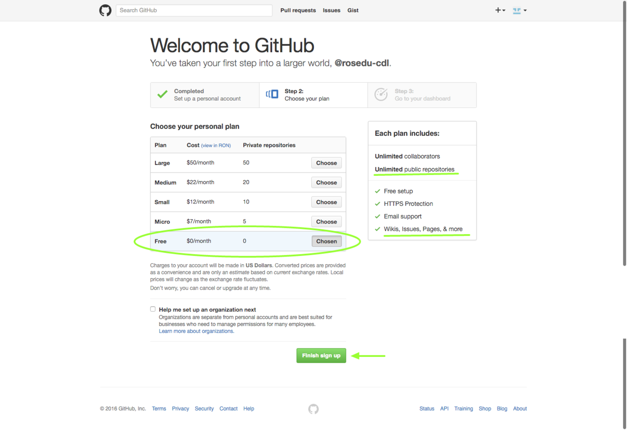Click the $0/month cost cell
The image size is (627, 430).
click(199, 241)
